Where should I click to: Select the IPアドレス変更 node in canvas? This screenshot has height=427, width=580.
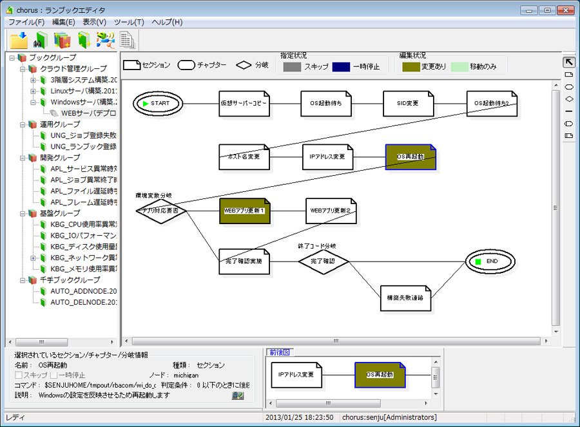[328, 157]
